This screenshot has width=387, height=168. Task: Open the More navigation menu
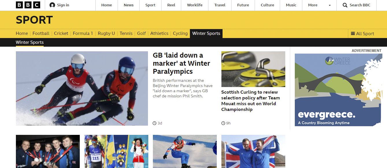point(313,5)
